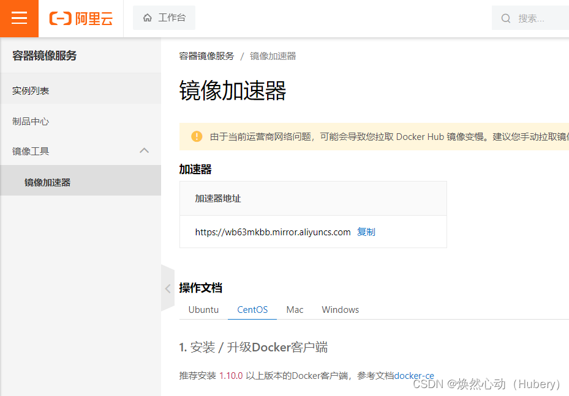Collapse the 镜像工具 sidebar group
The height and width of the screenshot is (396, 569).
81,151
